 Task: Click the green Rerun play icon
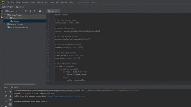6,92
